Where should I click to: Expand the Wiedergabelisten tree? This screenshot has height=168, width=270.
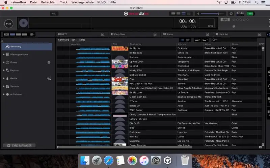pyautogui.click(x=4, y=54)
